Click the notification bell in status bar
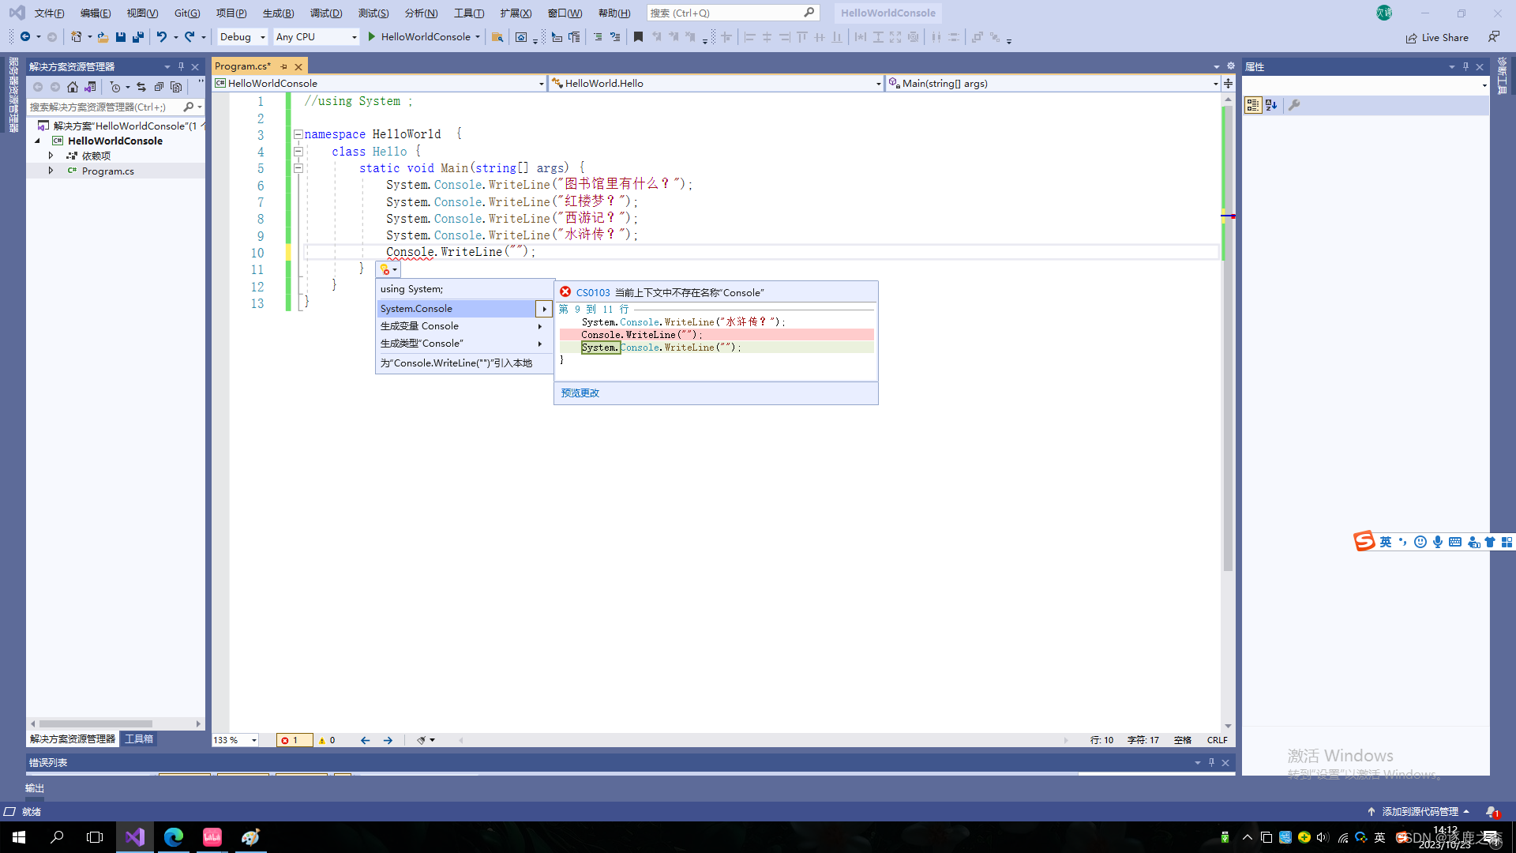 (1492, 811)
